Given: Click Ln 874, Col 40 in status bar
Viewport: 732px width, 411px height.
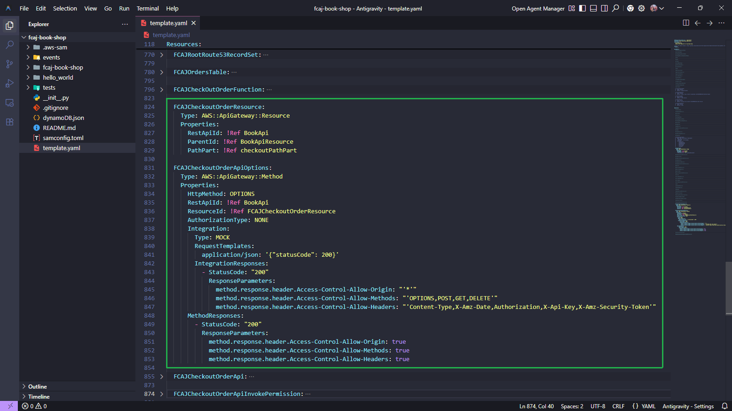Looking at the screenshot, I should [536, 406].
